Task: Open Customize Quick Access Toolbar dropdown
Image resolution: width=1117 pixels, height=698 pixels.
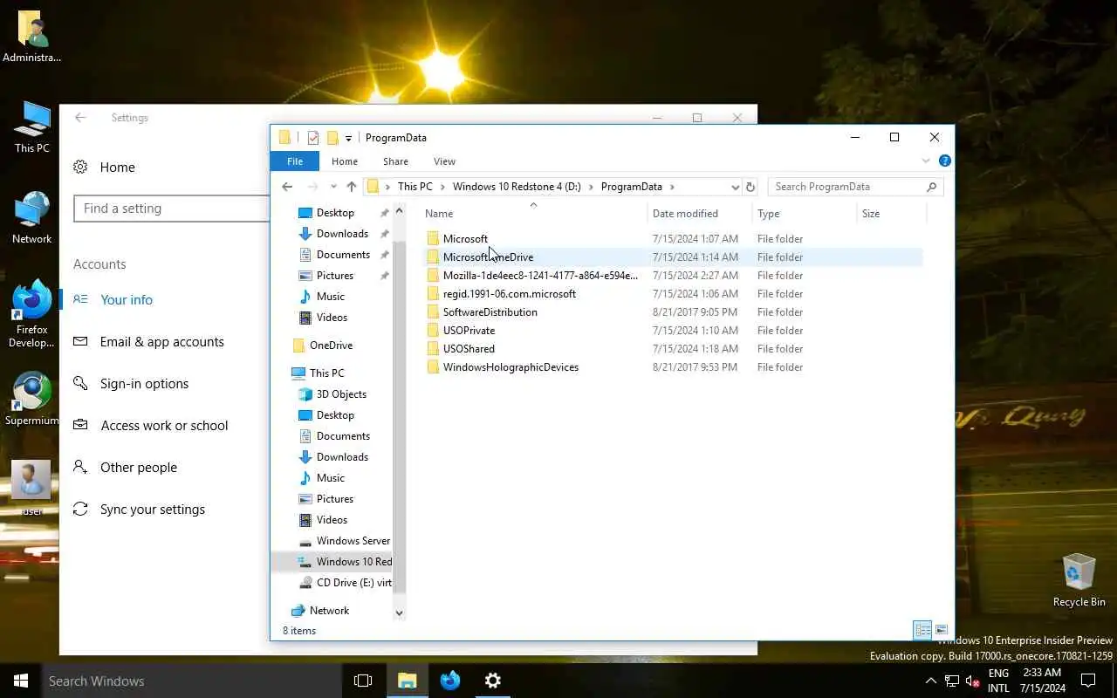Action: tap(348, 138)
